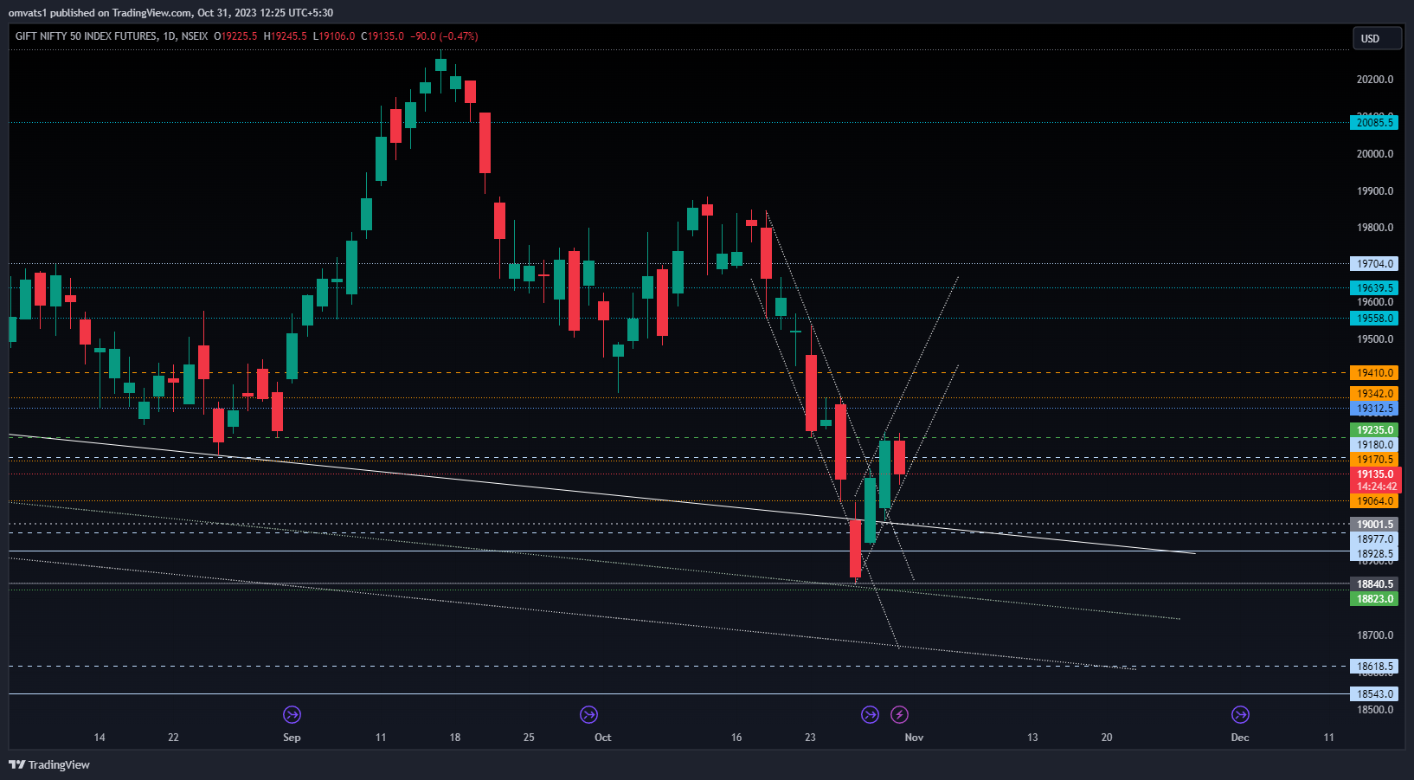Click the NSEIX exchange label

(195, 36)
